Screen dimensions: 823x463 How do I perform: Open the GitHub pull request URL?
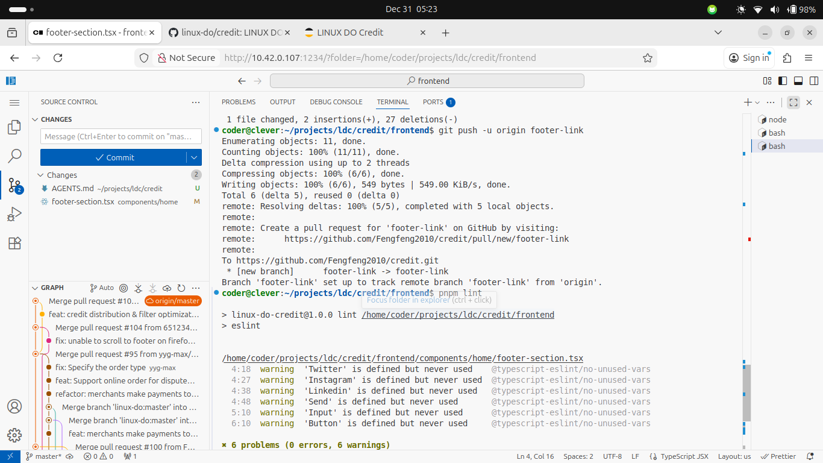coord(427,239)
